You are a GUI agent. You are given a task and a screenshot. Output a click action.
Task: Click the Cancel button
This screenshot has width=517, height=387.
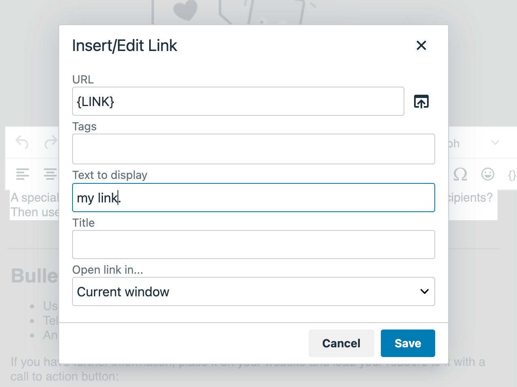(x=341, y=343)
